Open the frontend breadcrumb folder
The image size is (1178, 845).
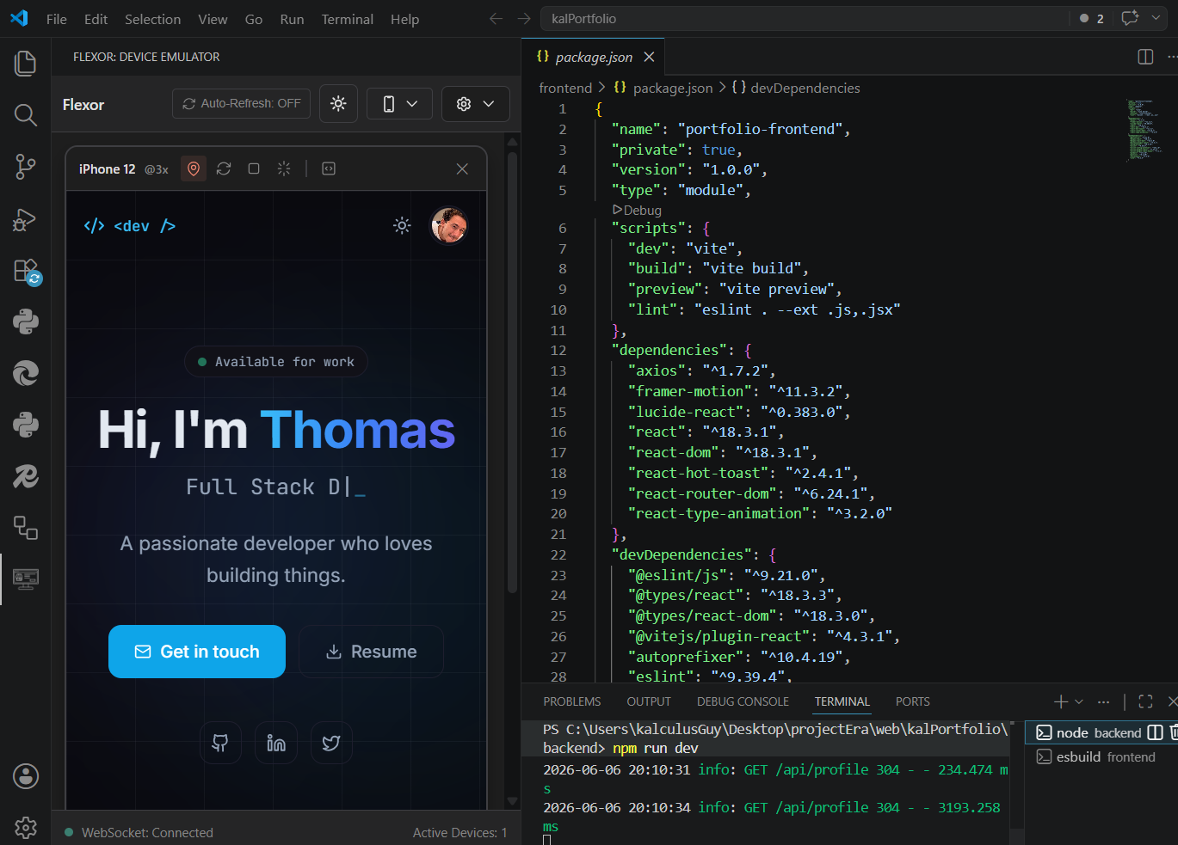coord(565,88)
